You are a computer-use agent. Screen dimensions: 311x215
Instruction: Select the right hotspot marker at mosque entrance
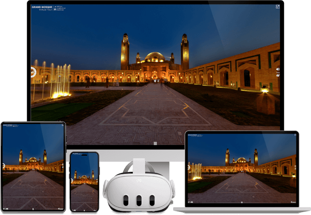coord(158,81)
